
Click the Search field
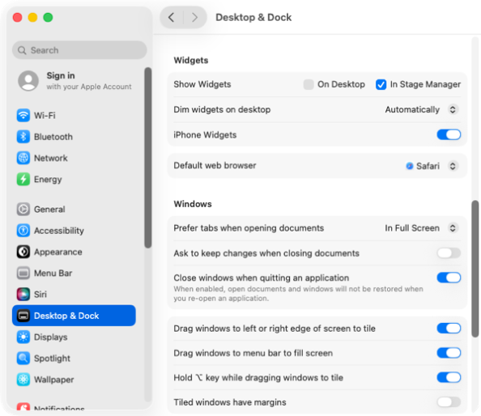click(79, 50)
